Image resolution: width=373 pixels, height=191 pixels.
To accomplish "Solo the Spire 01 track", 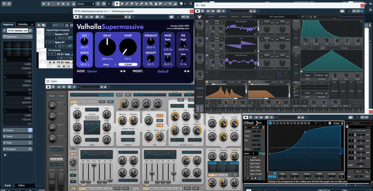I will pyautogui.click(x=52, y=42).
